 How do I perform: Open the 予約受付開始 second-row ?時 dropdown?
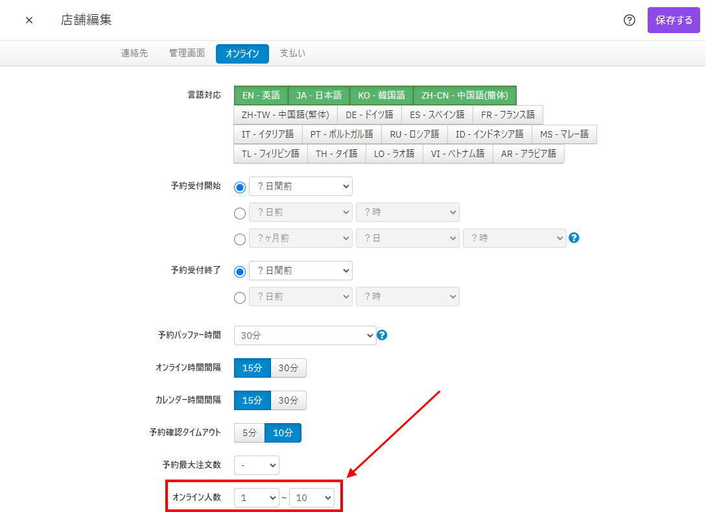[408, 212]
